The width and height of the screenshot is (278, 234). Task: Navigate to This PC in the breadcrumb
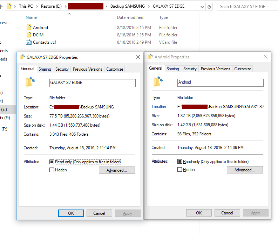tap(26, 6)
